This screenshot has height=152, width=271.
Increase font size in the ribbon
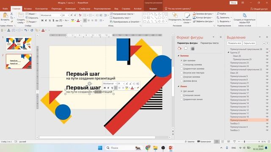pyautogui.click(x=72, y=15)
